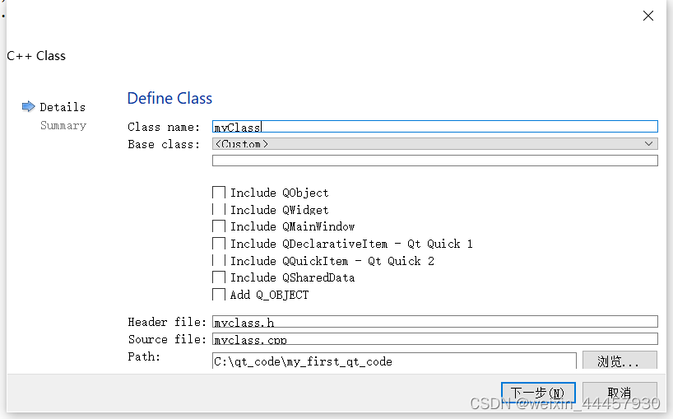
Task: Click the Path input field
Action: coord(394,361)
